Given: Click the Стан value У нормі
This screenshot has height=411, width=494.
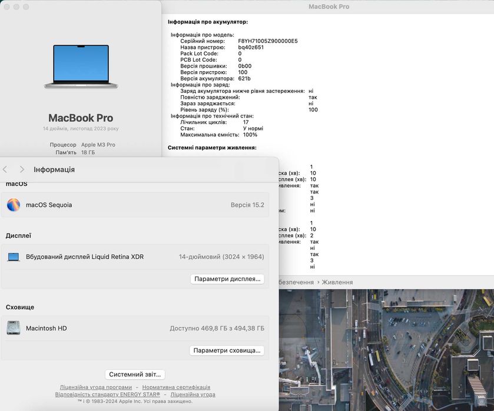Looking at the screenshot, I should coord(253,128).
